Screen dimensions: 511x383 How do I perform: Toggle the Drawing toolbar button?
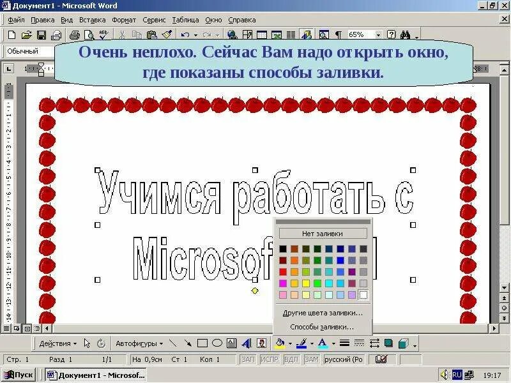click(306, 34)
